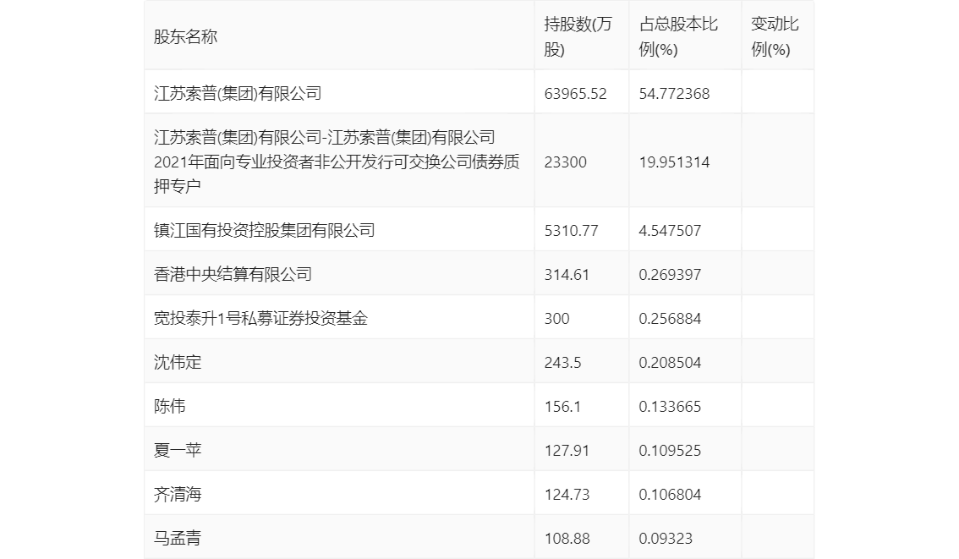Screen dimensions: 959x559
Task: Click shareholder name 陈伟
Action: 169,407
